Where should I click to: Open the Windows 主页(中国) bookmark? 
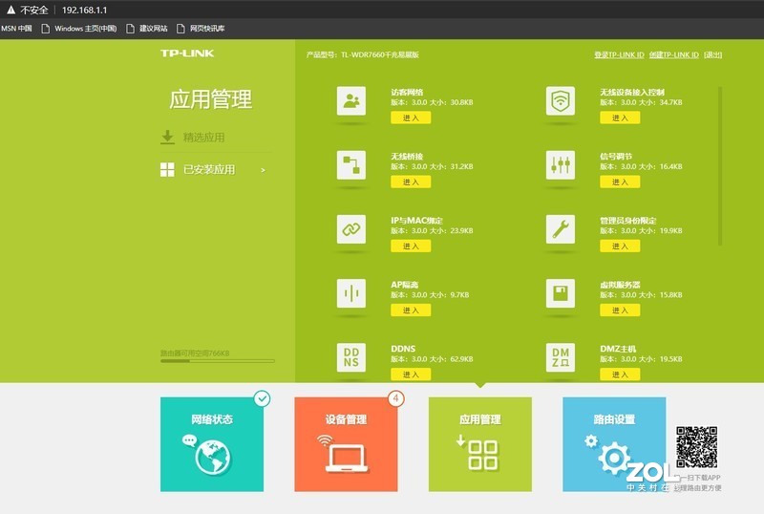point(79,29)
